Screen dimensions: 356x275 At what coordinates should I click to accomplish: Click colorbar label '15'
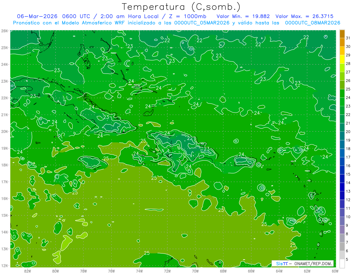pos(348,174)
